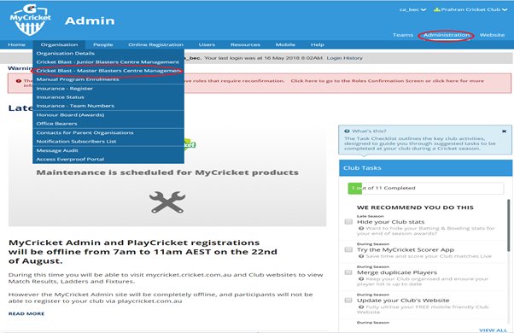Switch to the Website tab
Image resolution: width=514 pixels, height=333 pixels.
[492, 35]
